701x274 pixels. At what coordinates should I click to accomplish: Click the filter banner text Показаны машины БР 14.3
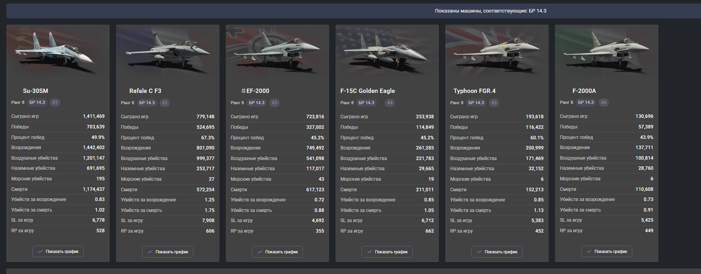[491, 11]
